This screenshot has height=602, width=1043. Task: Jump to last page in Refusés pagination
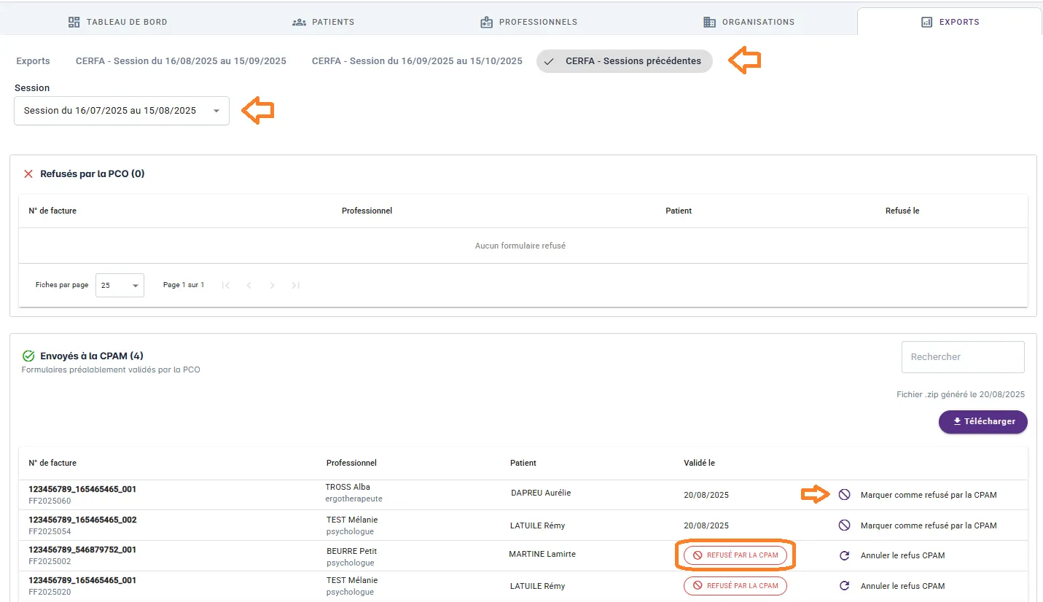coord(295,285)
